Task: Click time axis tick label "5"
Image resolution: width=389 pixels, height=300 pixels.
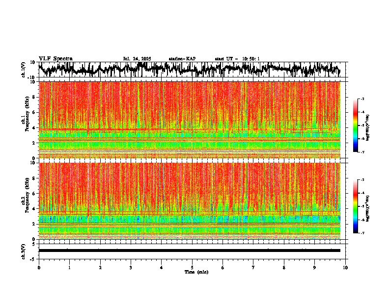Action: [x=192, y=268]
